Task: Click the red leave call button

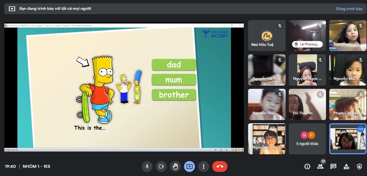Action: tap(220, 166)
